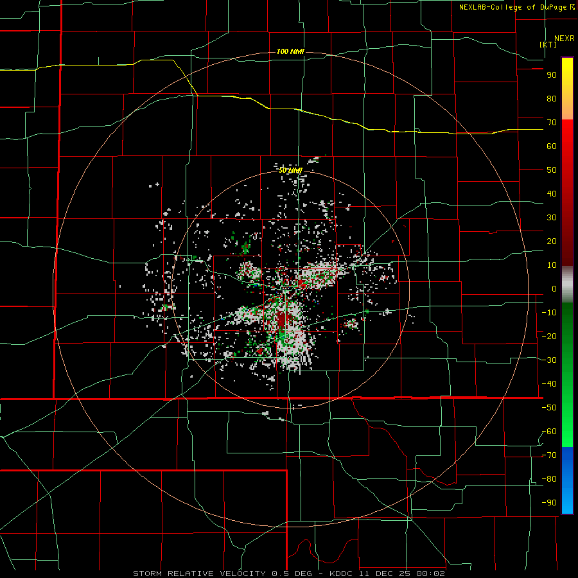The width and height of the screenshot is (578, 578).
Task: Click the 50 value on the velocity scale
Action: pos(552,170)
